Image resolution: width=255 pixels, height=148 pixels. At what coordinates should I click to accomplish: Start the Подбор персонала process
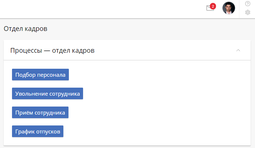[40, 75]
